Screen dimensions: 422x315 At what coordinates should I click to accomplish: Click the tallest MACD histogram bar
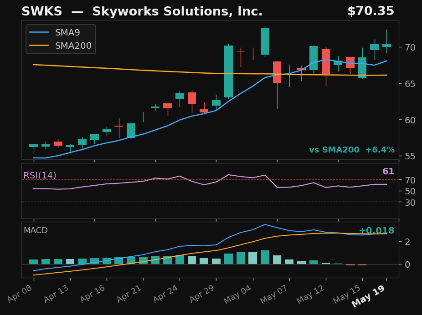[x=265, y=257]
